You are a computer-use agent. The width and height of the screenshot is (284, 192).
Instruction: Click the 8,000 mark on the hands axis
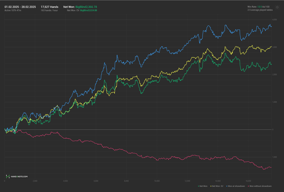(x=127, y=181)
